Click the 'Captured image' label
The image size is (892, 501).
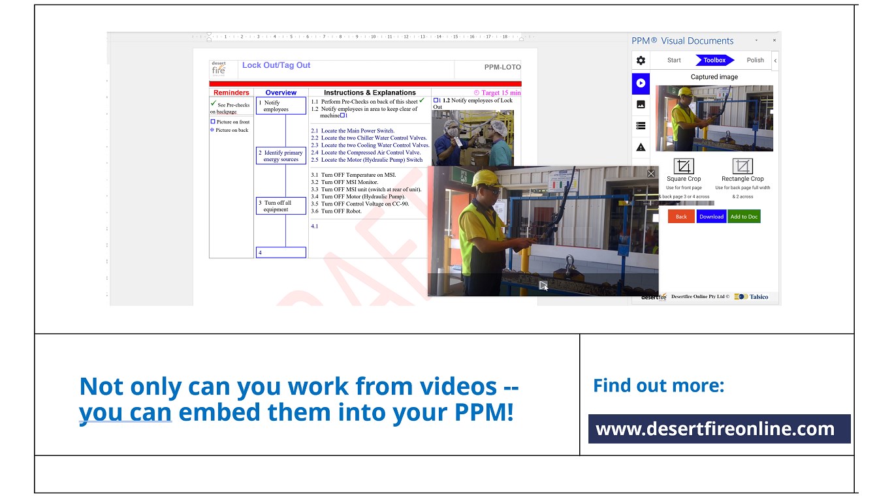pos(714,77)
